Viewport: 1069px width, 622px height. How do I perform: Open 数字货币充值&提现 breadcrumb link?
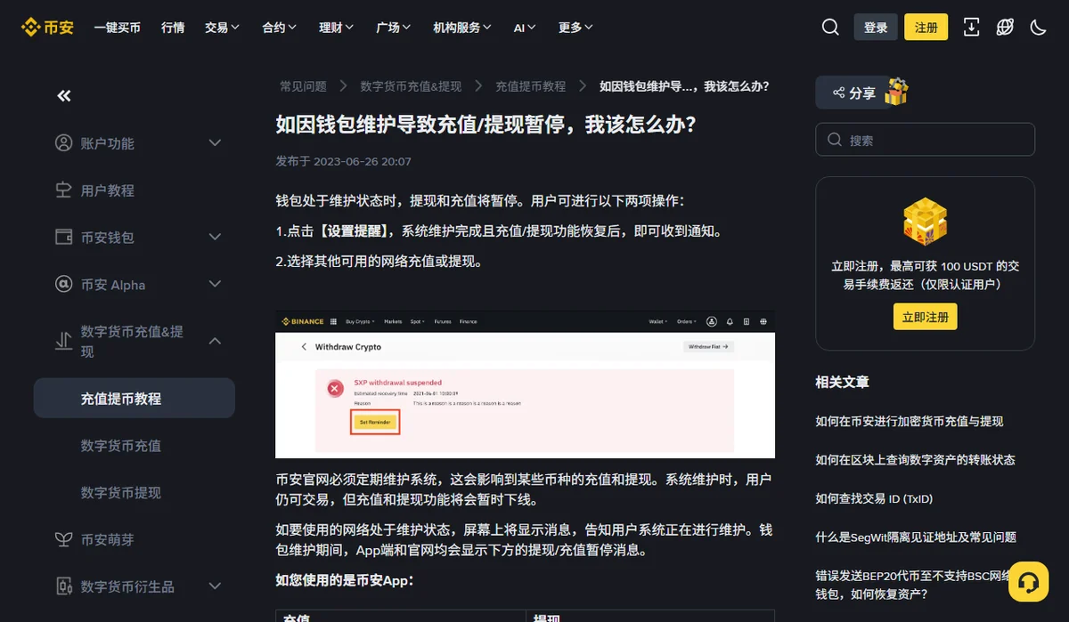click(411, 86)
